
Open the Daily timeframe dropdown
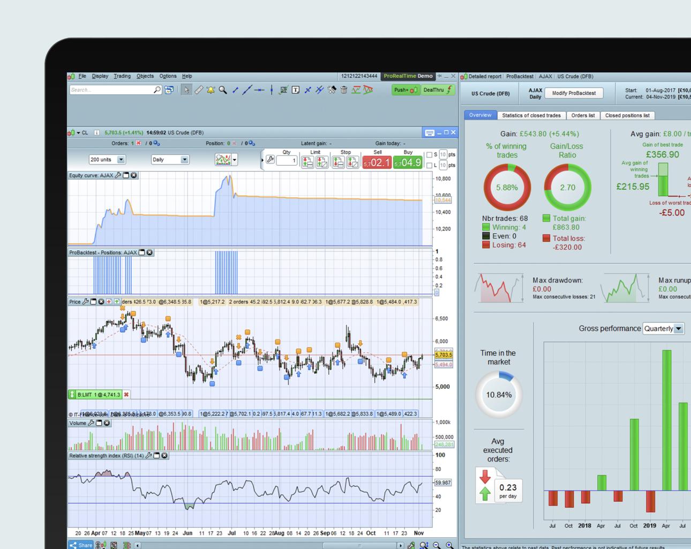click(185, 160)
